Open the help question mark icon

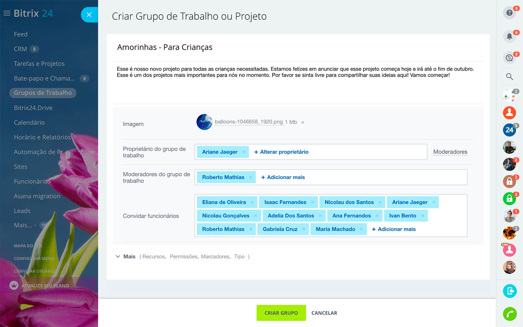tap(509, 13)
